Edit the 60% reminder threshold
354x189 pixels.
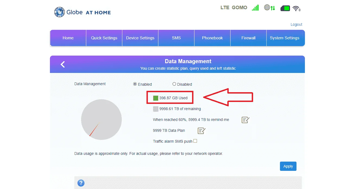click(x=245, y=120)
